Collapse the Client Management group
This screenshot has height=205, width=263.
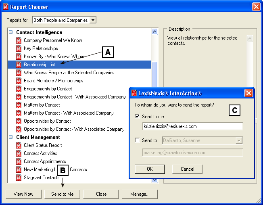[x=11, y=137]
